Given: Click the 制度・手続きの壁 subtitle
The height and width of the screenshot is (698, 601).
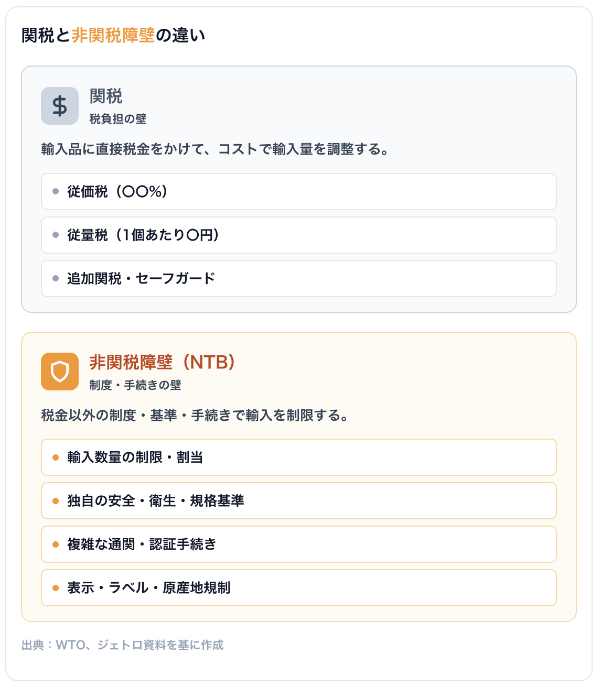Looking at the screenshot, I should 135,385.
